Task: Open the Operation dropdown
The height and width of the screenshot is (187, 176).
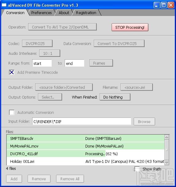Action: 62,27
